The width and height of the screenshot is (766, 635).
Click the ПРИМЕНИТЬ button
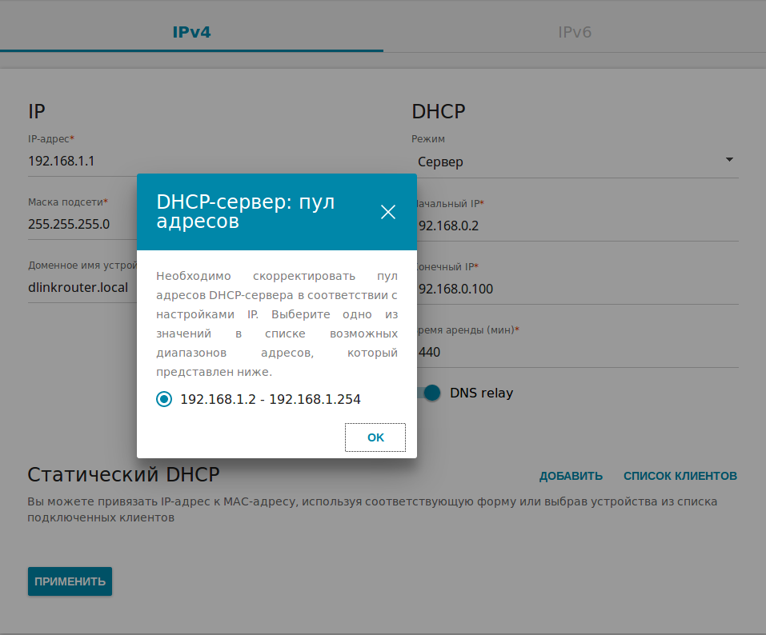(x=70, y=581)
